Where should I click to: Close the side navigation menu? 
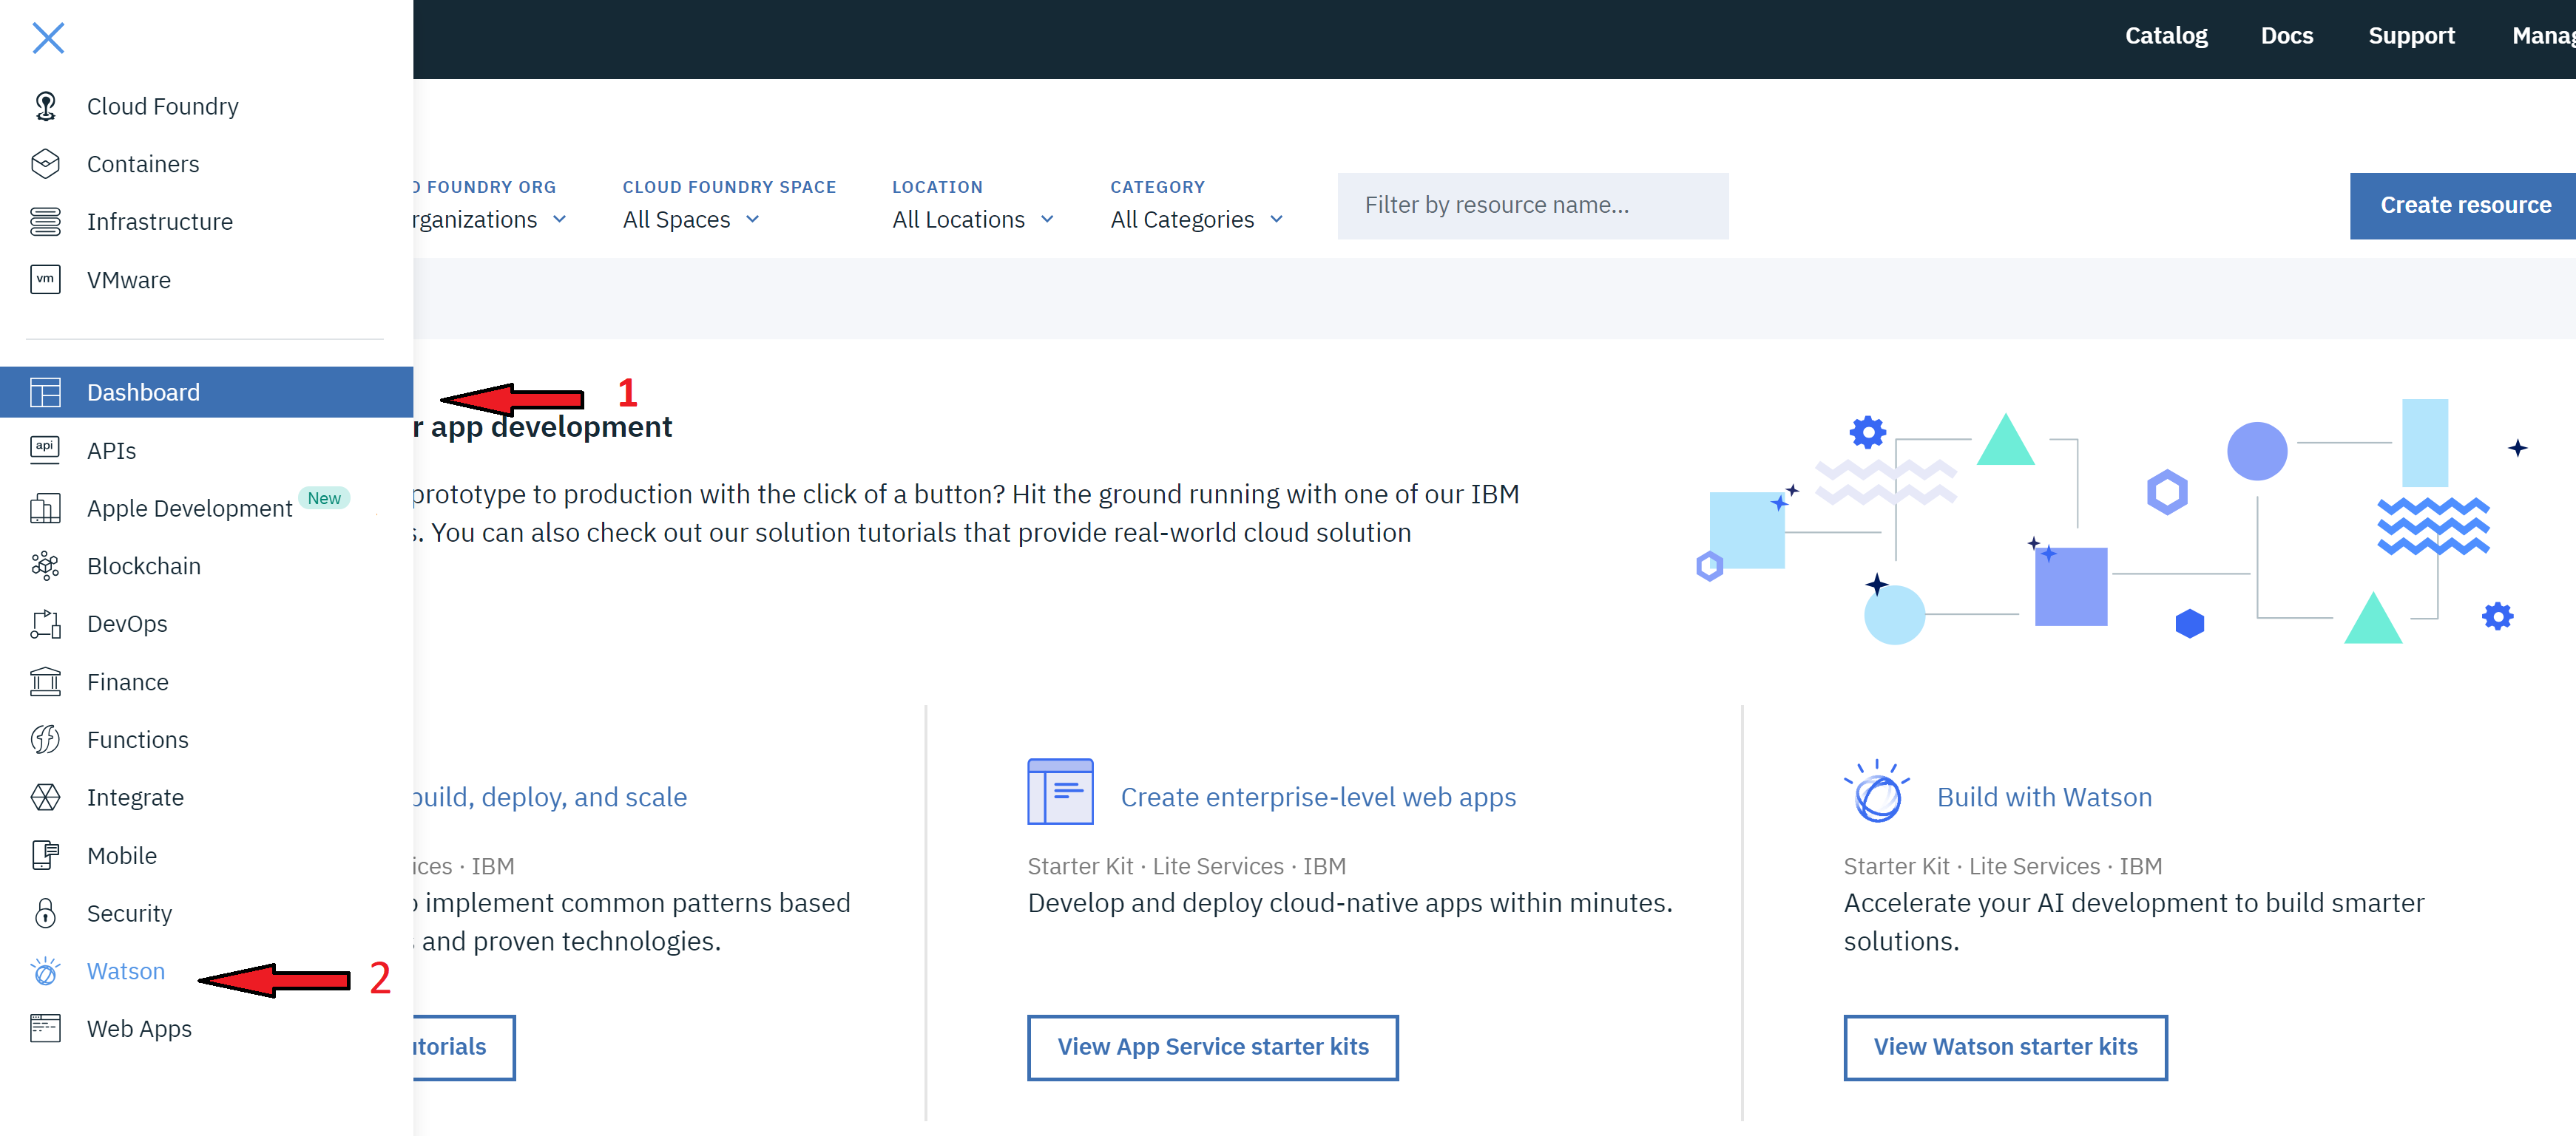[x=48, y=38]
